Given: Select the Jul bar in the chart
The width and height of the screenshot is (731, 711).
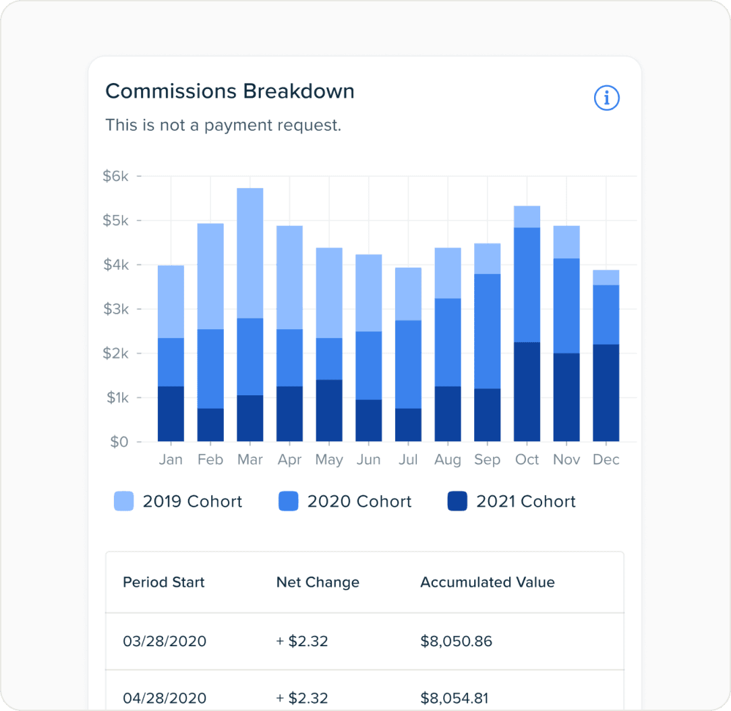Looking at the screenshot, I should point(409,354).
